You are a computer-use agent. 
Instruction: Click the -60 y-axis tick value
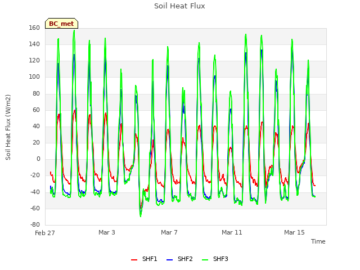point(35,208)
